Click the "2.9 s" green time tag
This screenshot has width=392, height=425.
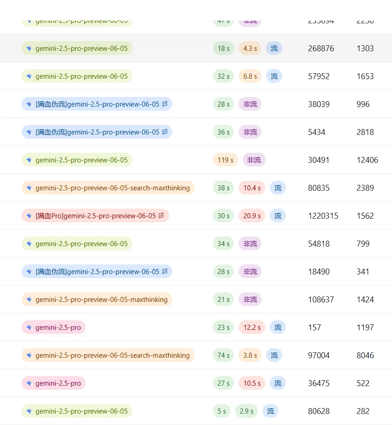click(246, 411)
